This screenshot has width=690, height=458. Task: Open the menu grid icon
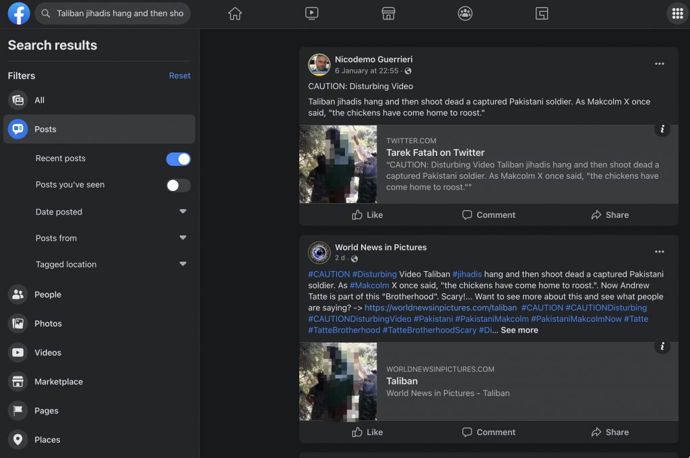click(x=678, y=13)
